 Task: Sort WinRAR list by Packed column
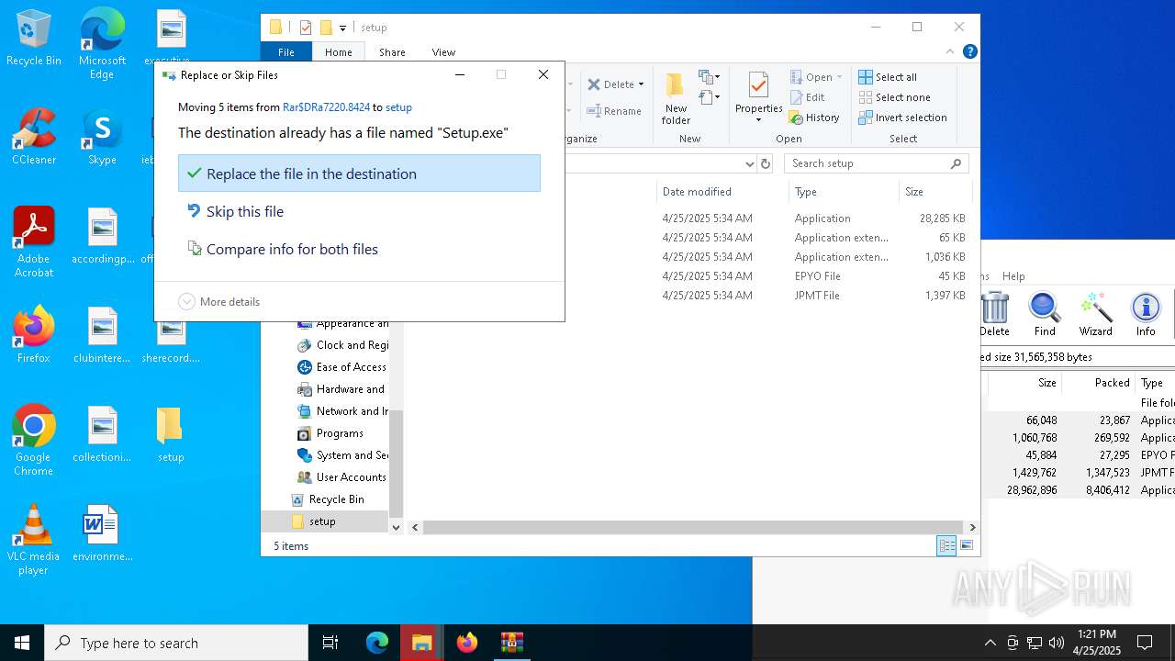[1098, 383]
